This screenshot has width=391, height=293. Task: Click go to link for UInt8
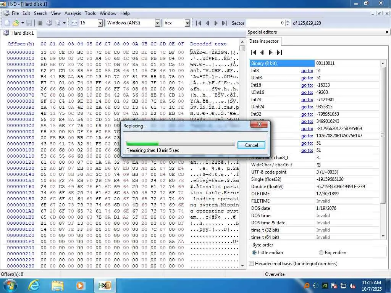coord(307,78)
